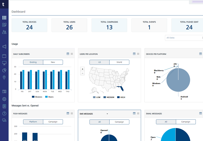Open the settings gear icon in sidebar

4,99
